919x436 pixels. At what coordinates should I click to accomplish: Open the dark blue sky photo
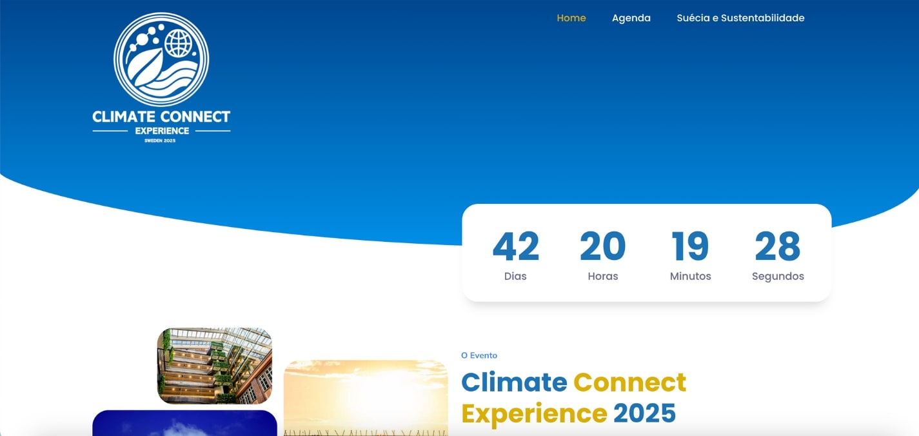tap(184, 423)
